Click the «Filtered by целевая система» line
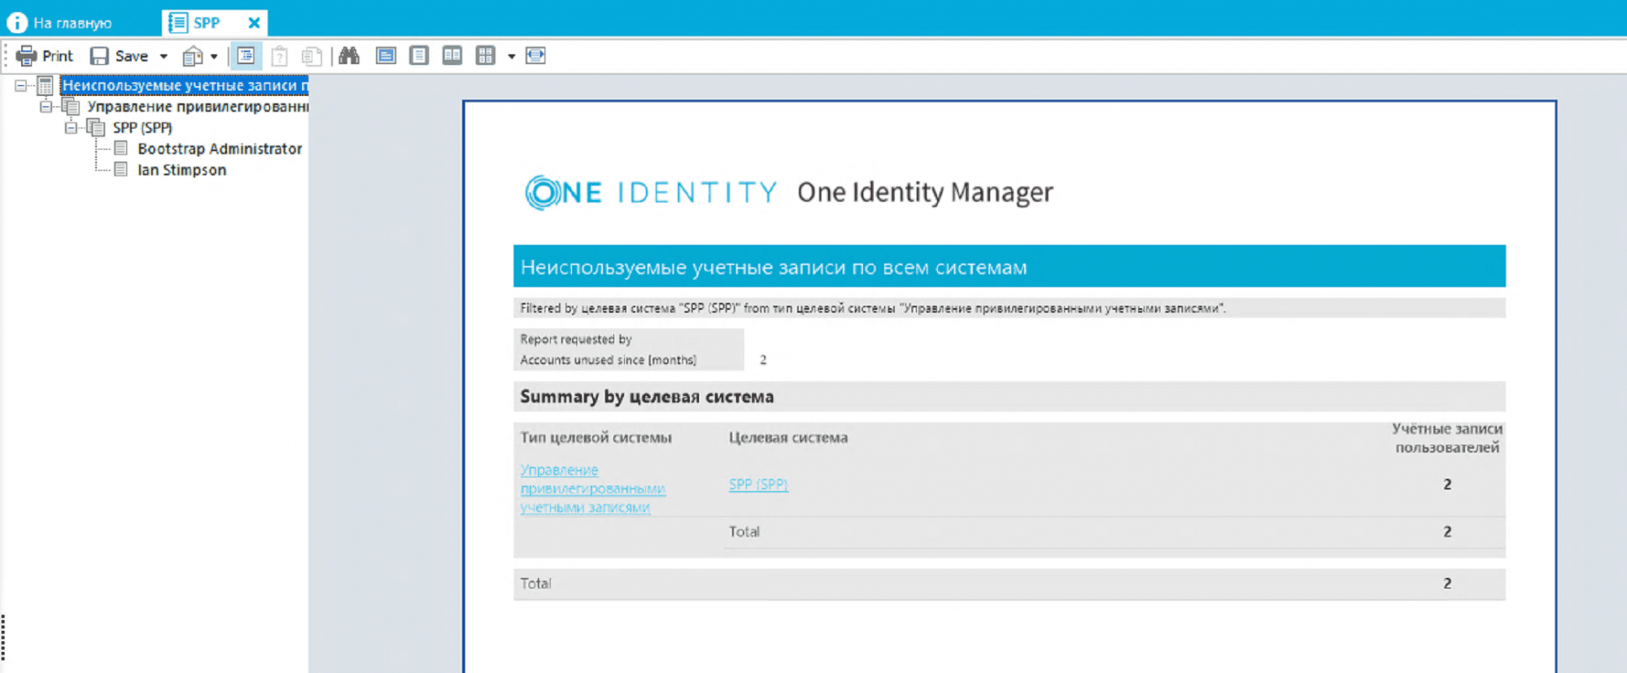 click(x=873, y=308)
